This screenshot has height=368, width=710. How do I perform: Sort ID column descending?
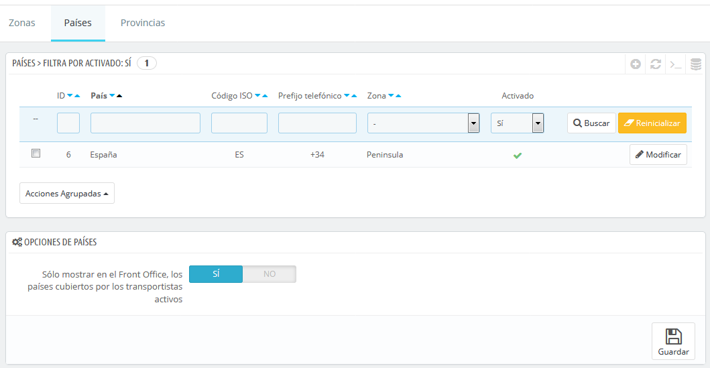70,95
